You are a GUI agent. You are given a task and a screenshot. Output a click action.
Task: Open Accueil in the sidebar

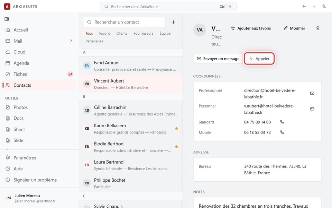[x=39, y=30]
